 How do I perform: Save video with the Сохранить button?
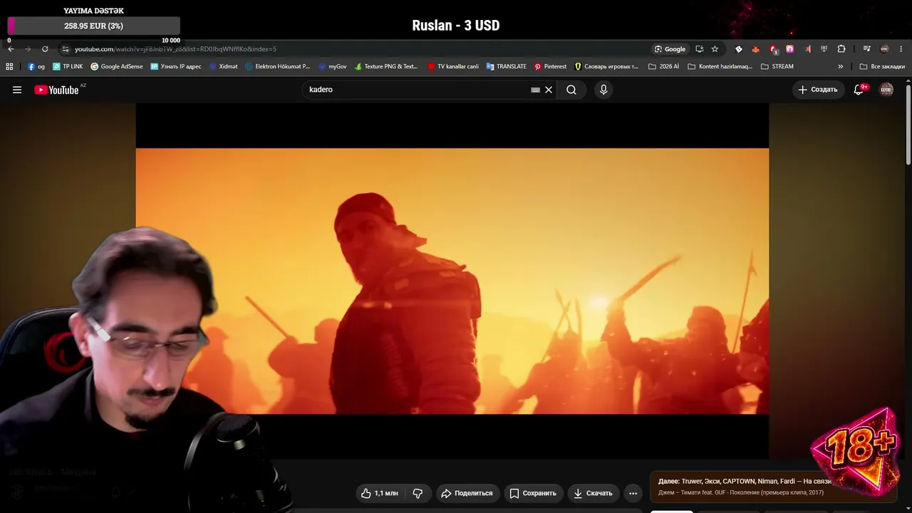pyautogui.click(x=534, y=493)
